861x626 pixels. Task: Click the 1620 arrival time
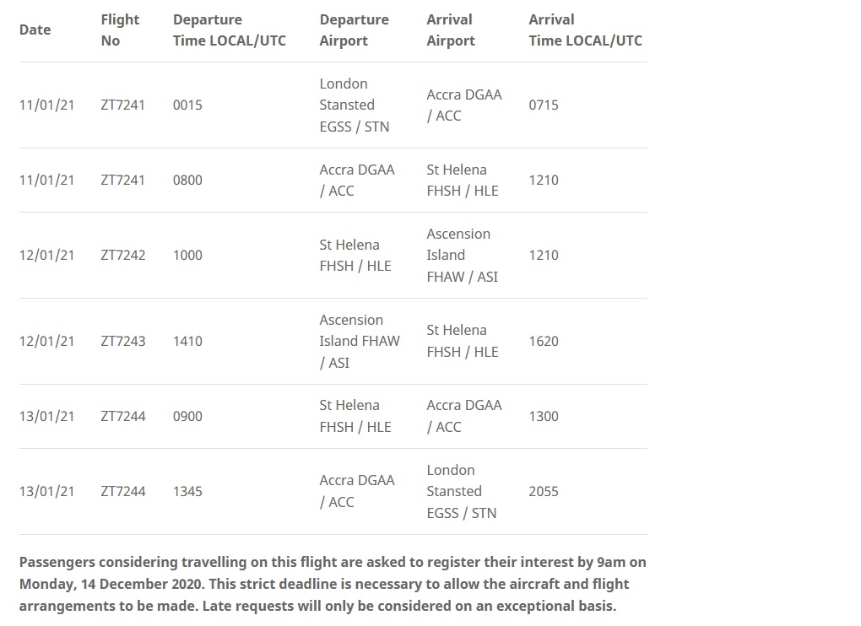tap(544, 341)
